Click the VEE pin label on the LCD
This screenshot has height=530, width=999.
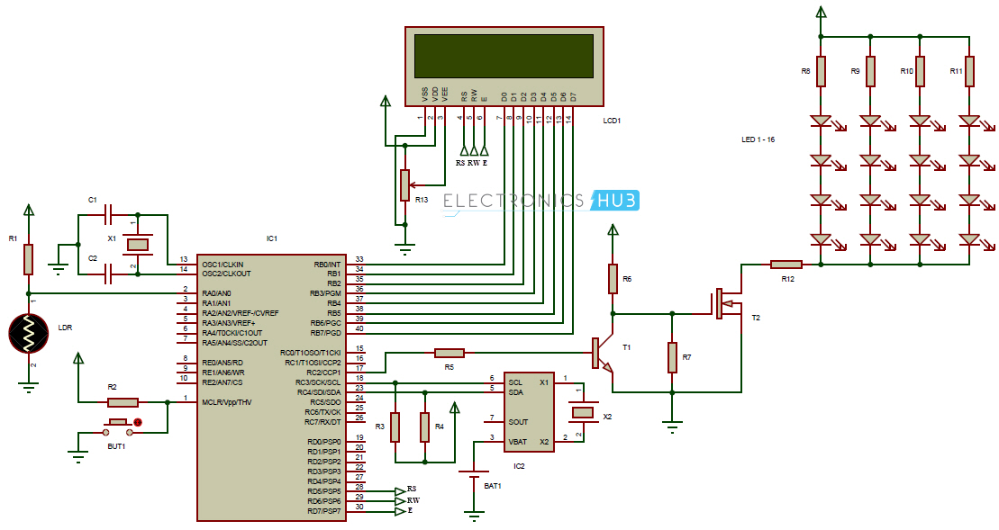coord(445,94)
